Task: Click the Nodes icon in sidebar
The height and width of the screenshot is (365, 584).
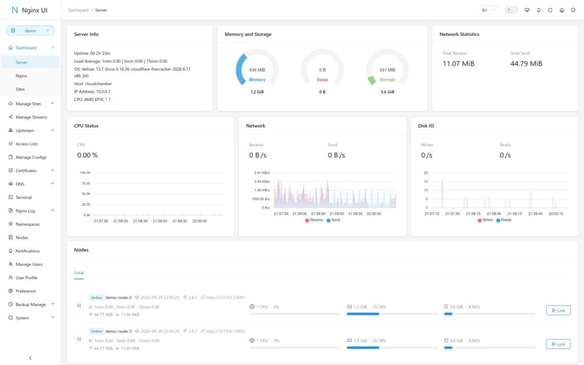Action: click(10, 237)
